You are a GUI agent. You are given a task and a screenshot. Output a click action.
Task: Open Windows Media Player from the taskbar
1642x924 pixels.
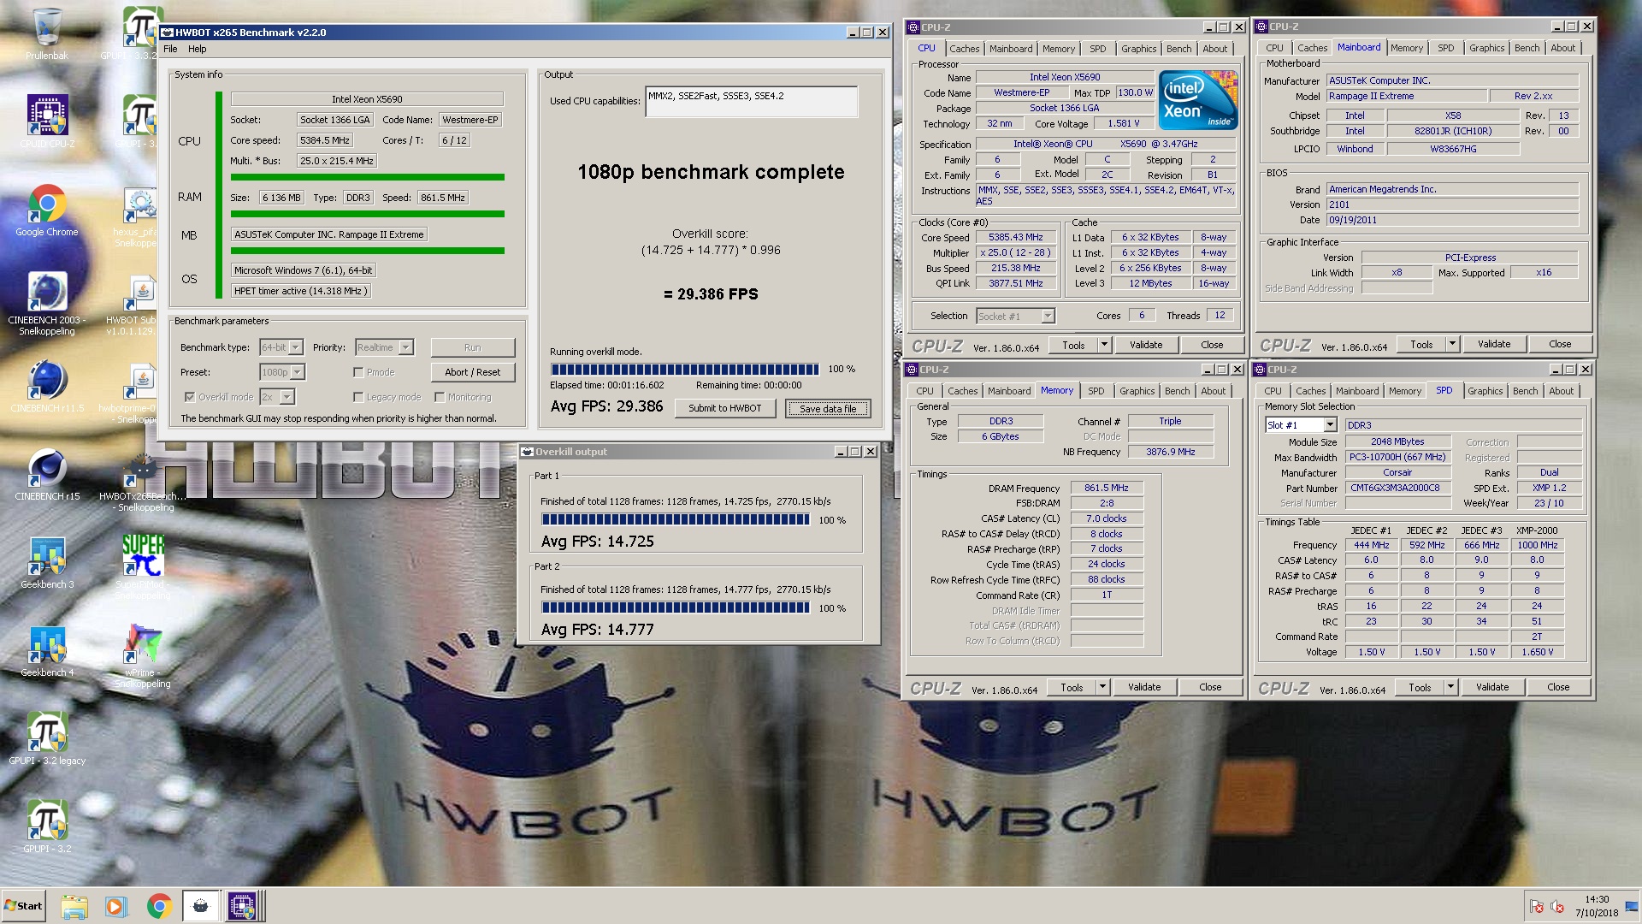click(115, 906)
